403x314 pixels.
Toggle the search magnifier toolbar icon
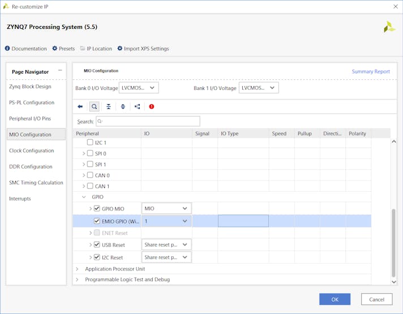[x=95, y=106]
